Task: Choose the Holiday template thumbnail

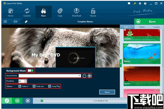Action: click(142, 35)
